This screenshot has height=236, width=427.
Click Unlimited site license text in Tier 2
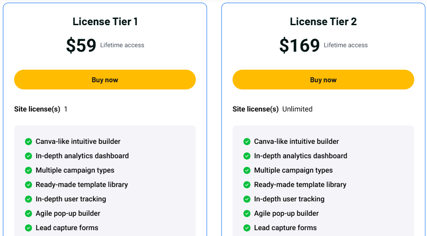[297, 109]
